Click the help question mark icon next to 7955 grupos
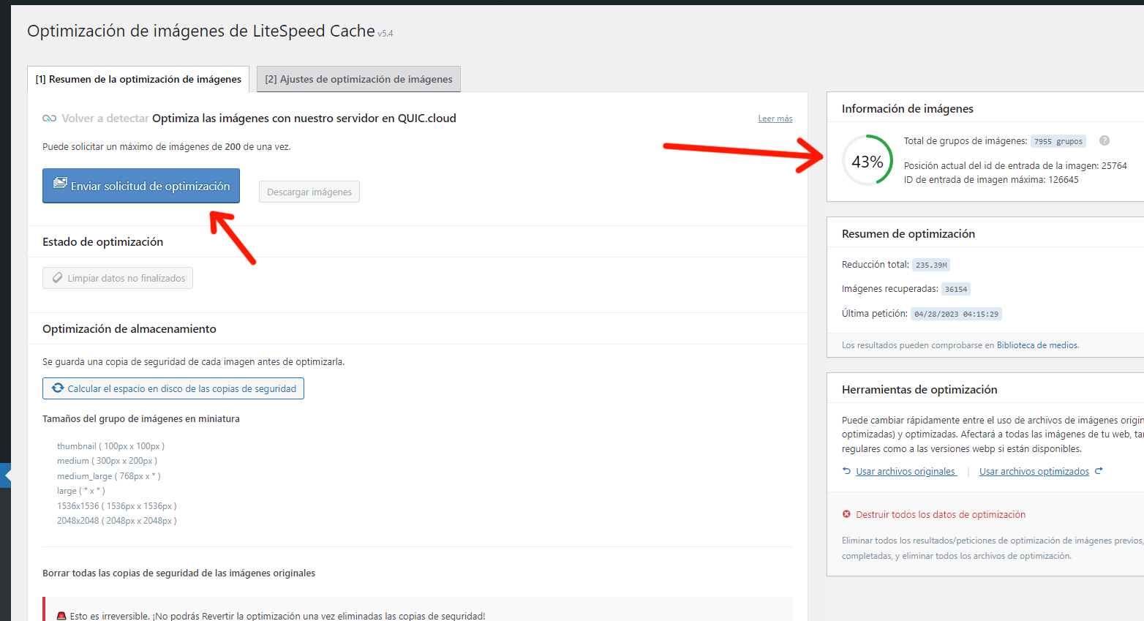Viewport: 1144px width, 621px height. tap(1105, 140)
